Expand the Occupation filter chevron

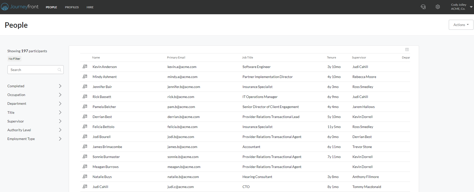(x=60, y=95)
